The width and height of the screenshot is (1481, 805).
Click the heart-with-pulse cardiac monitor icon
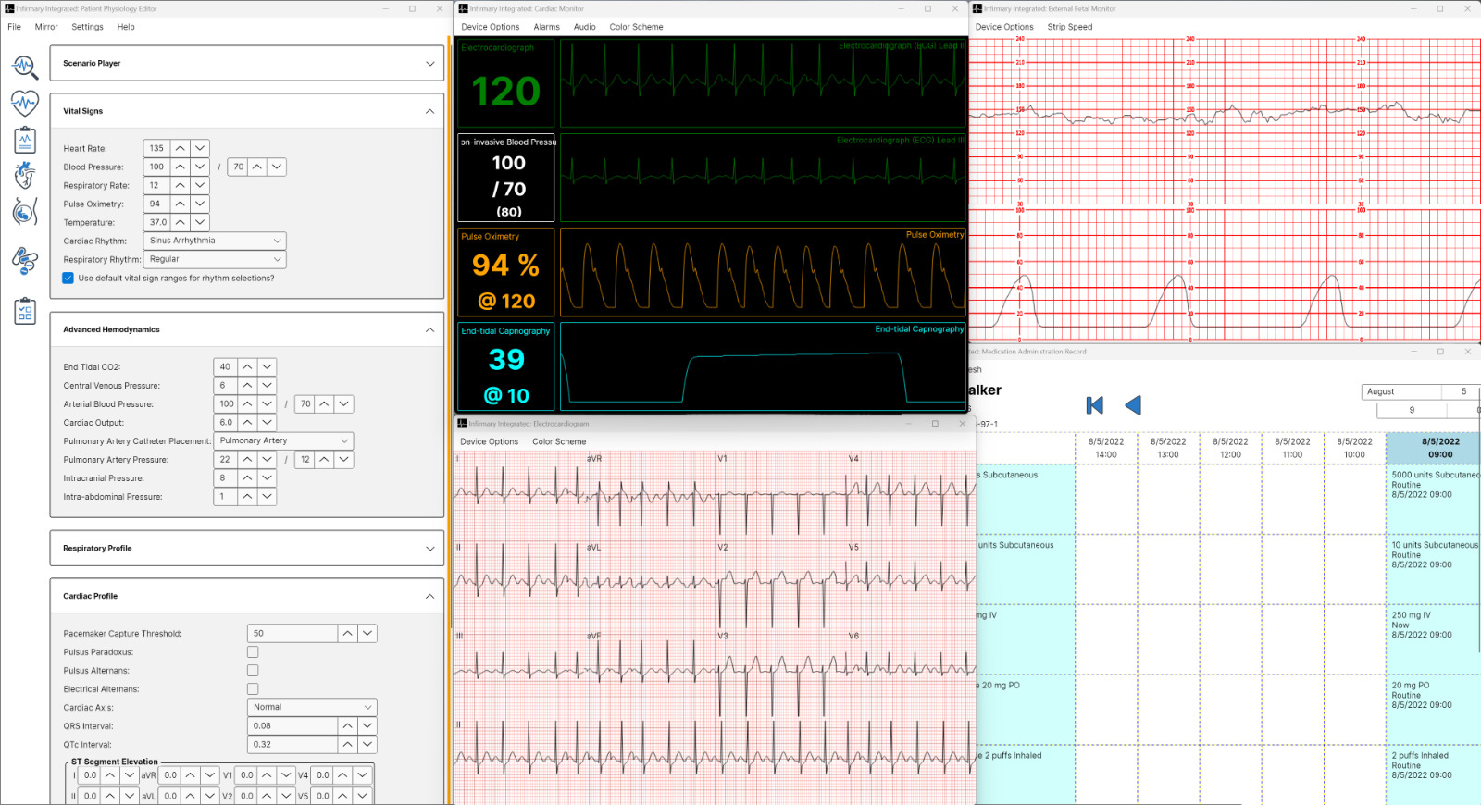[25, 102]
